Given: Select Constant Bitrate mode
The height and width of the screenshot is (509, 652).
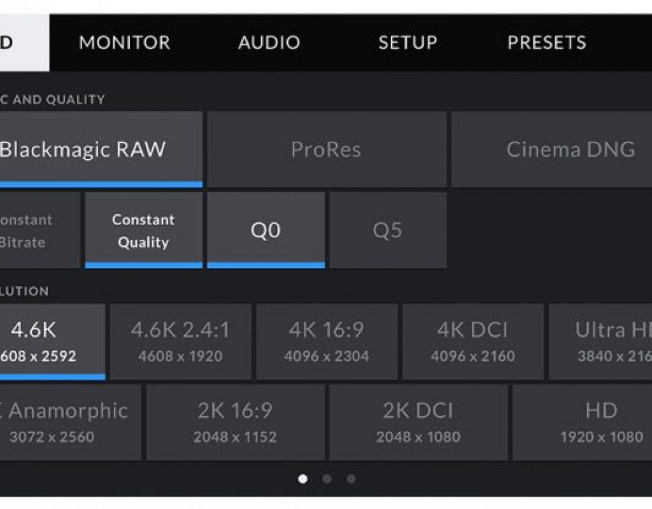Looking at the screenshot, I should (x=40, y=230).
